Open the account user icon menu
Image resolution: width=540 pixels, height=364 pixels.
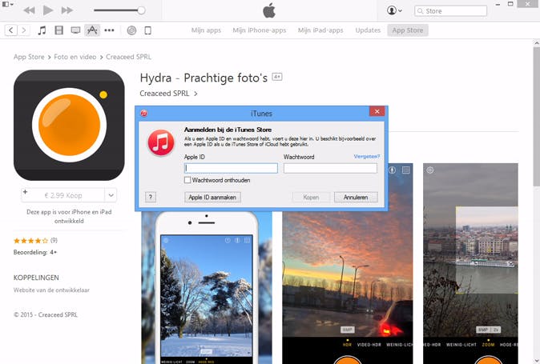(x=394, y=10)
